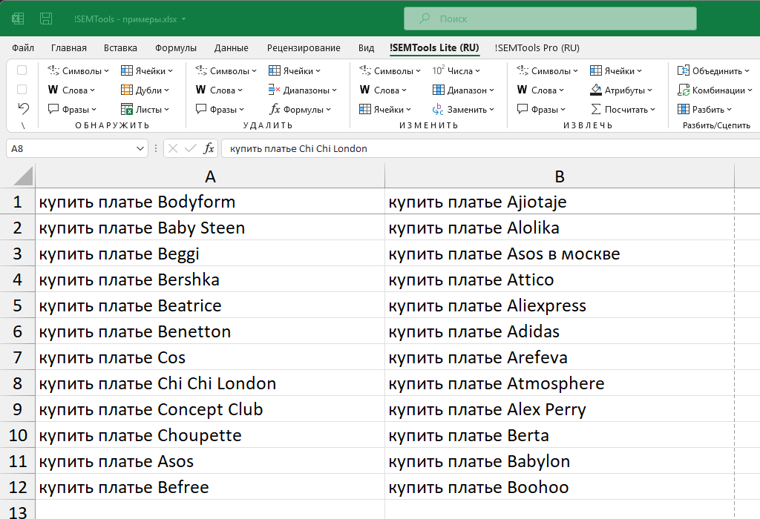Open Слова in the УДАЛИТЬ group
Image resolution: width=760 pixels, height=519 pixels.
[x=219, y=90]
